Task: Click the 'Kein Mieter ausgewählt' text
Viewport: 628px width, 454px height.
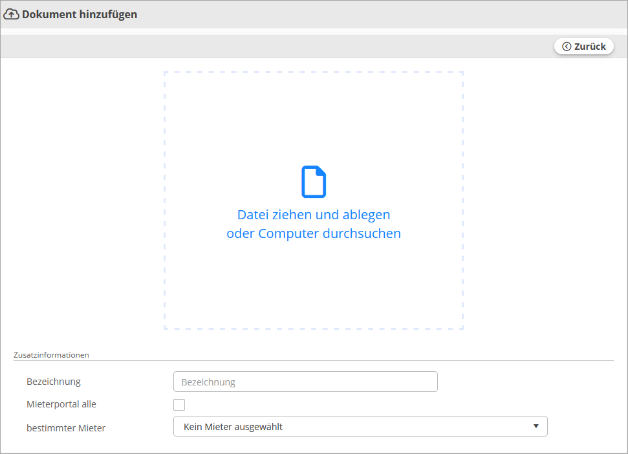Action: (233, 427)
